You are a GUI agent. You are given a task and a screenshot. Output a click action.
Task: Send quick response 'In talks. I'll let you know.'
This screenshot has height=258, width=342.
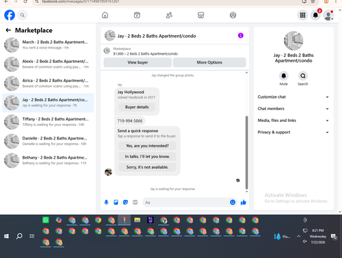coord(147,157)
